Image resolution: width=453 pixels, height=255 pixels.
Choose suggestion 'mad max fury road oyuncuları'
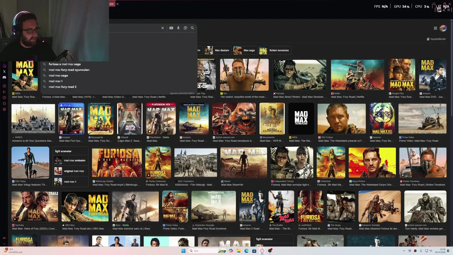coord(69,70)
